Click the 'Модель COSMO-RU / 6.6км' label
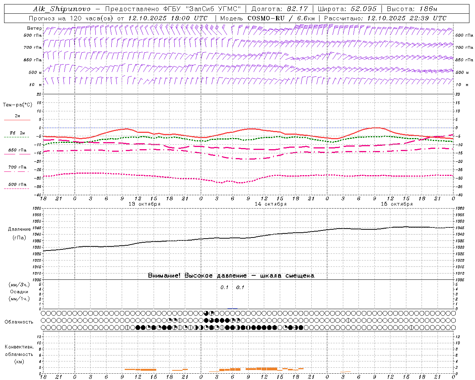Screen dimensions: 475x380 click(268, 18)
